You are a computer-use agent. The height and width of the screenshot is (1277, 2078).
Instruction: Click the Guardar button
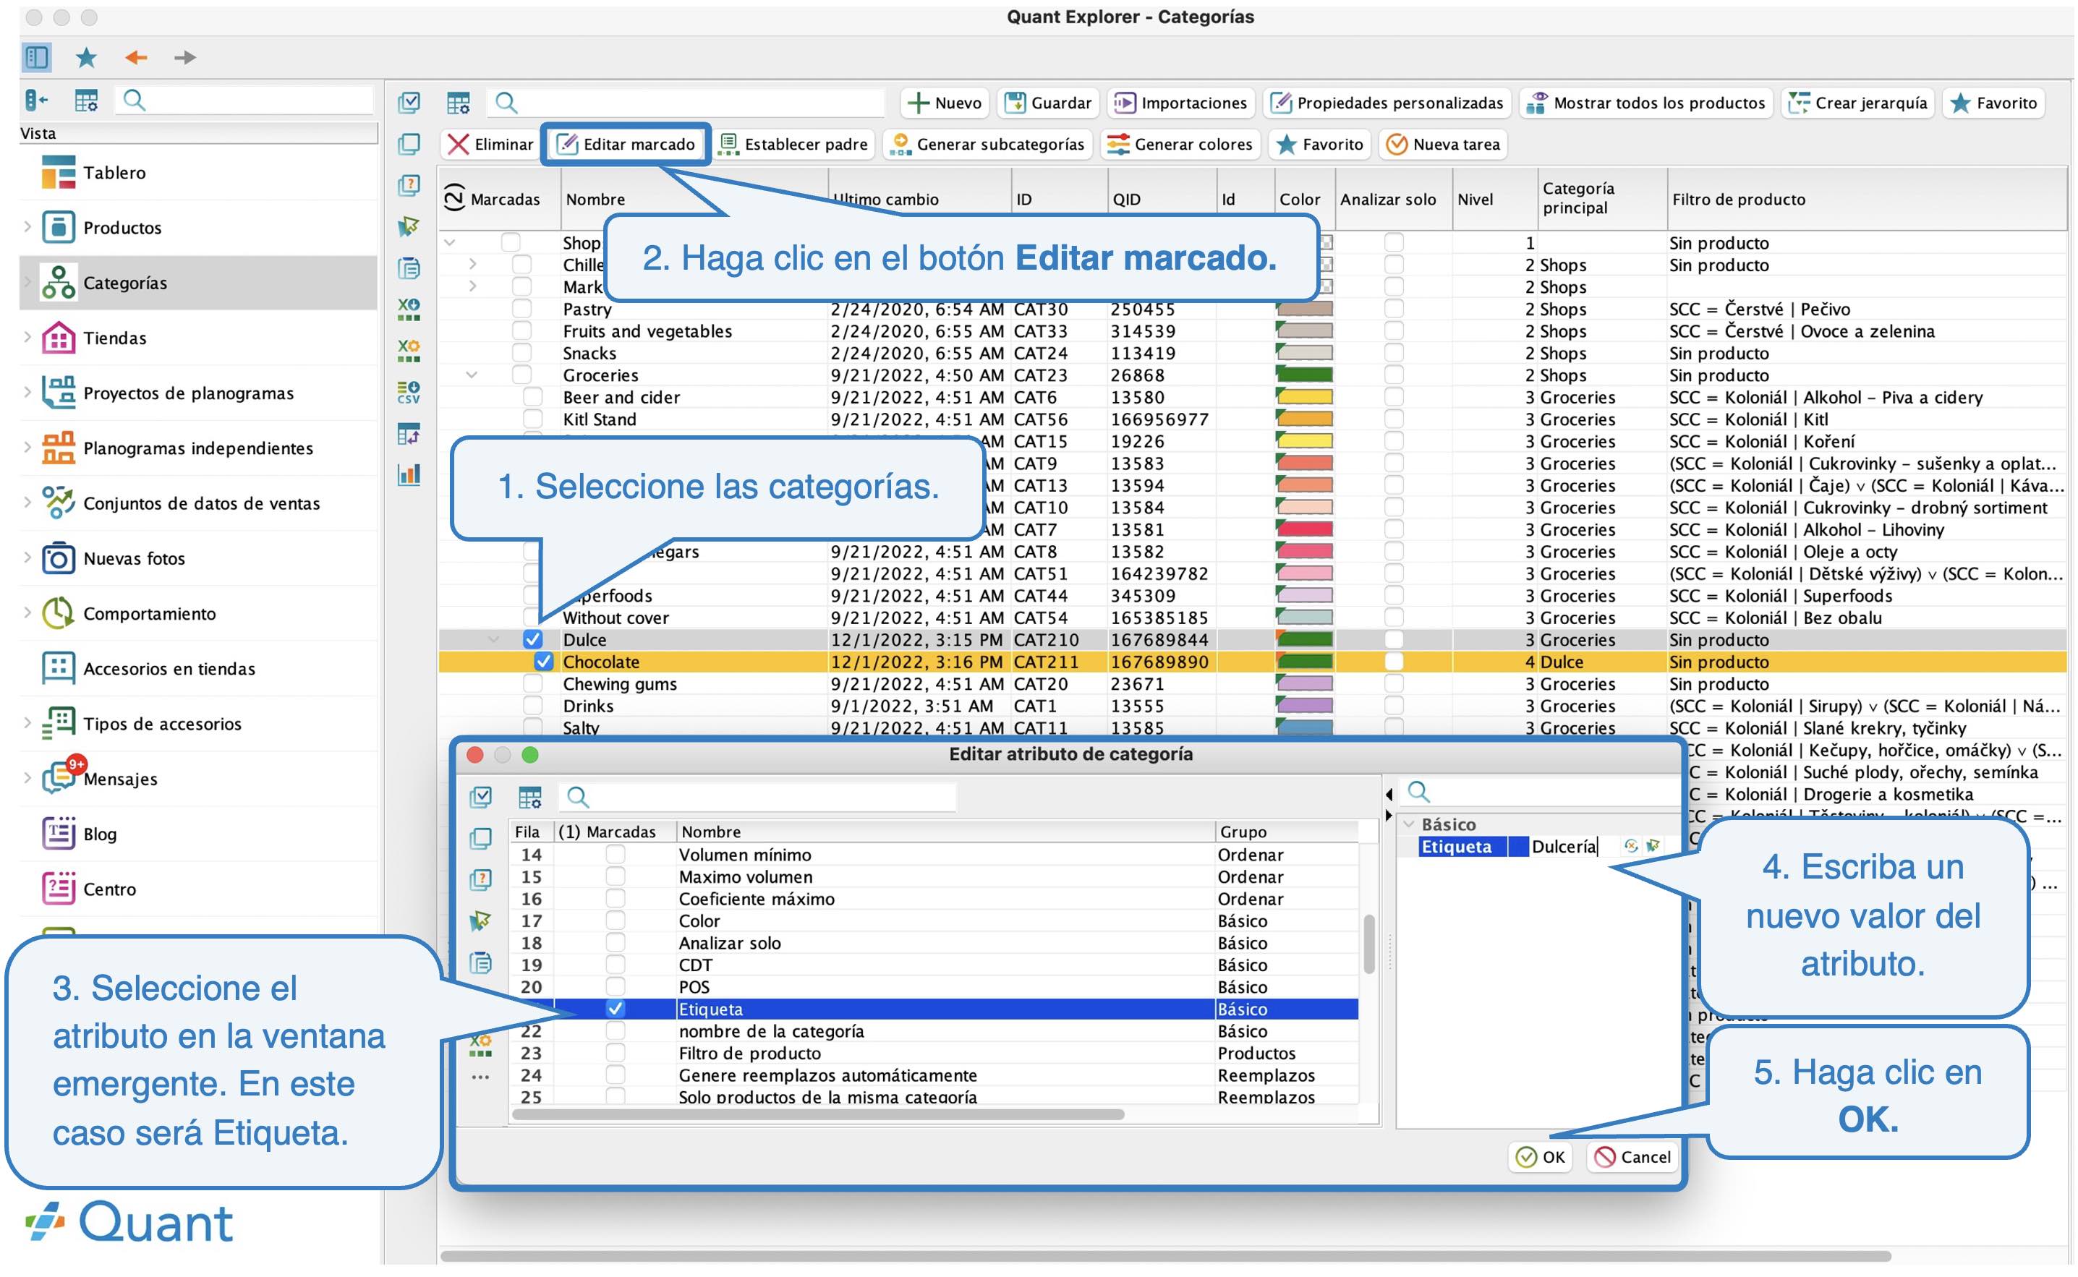click(x=1047, y=103)
